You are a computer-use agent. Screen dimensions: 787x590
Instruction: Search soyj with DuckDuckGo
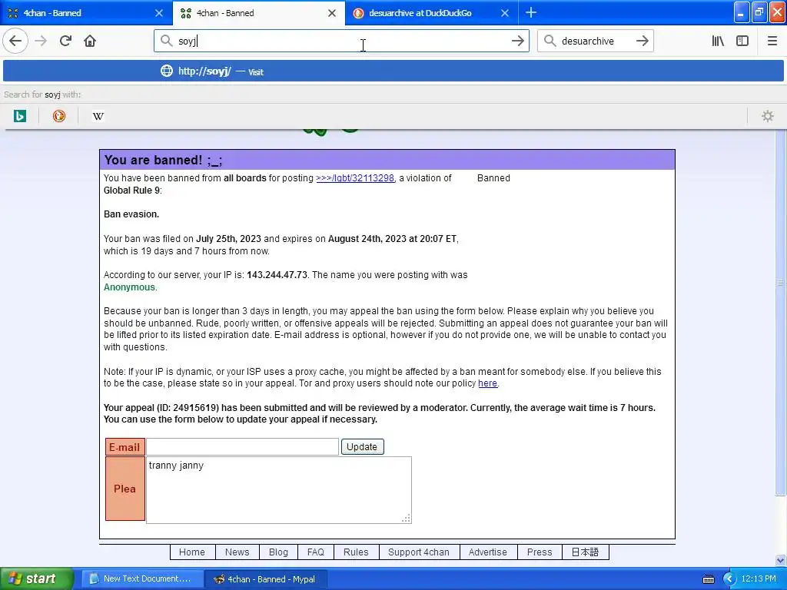pyautogui.click(x=58, y=116)
